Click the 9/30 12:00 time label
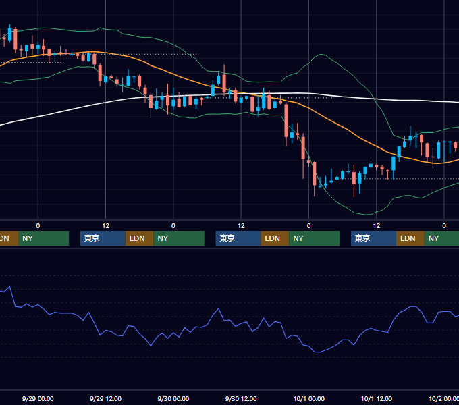This screenshot has height=405, width=459. click(x=241, y=398)
